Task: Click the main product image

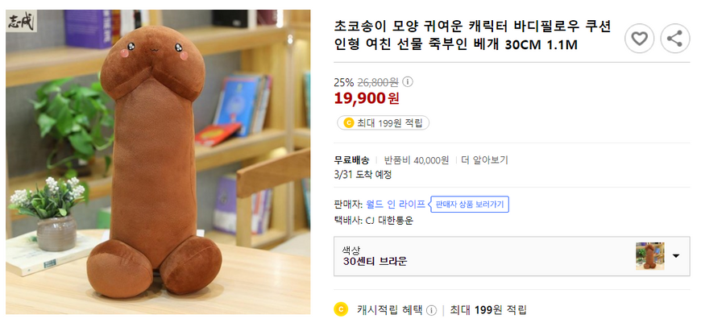Action: (158, 161)
